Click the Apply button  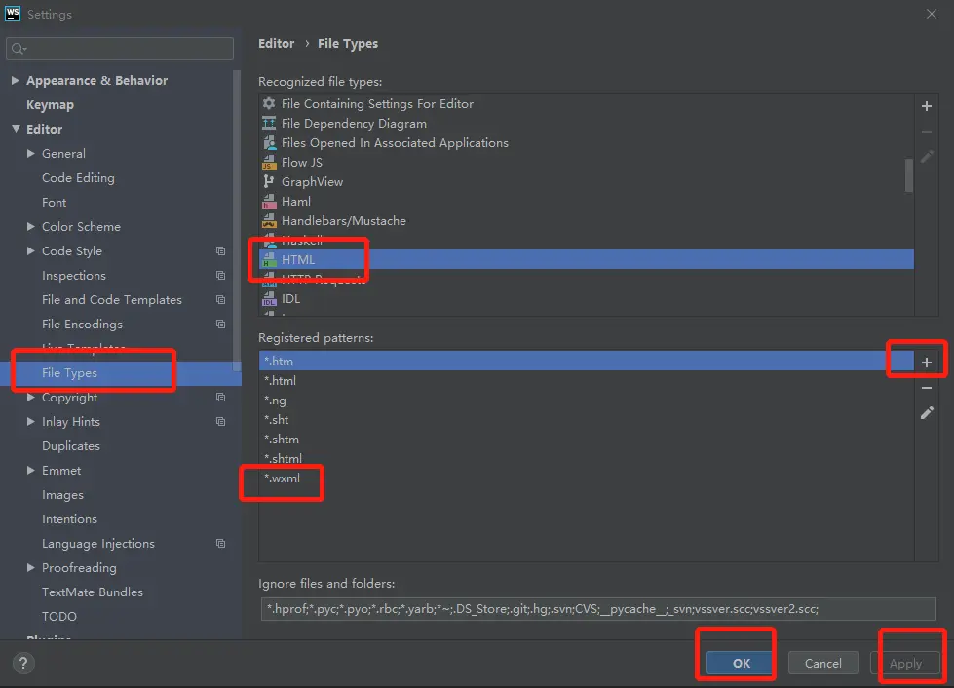pyautogui.click(x=905, y=663)
